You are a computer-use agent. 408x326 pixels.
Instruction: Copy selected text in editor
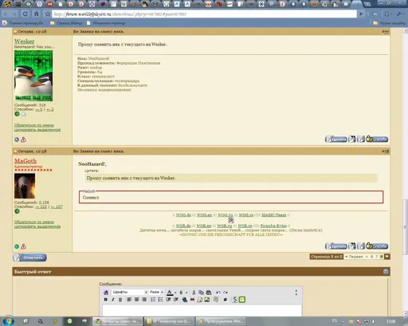201,293
